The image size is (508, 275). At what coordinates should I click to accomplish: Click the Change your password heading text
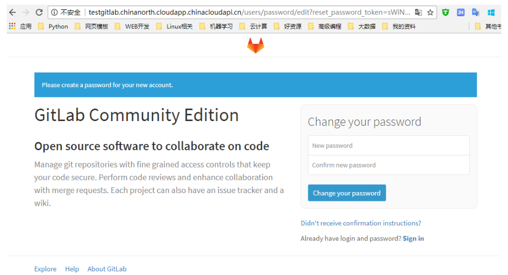pos(364,122)
